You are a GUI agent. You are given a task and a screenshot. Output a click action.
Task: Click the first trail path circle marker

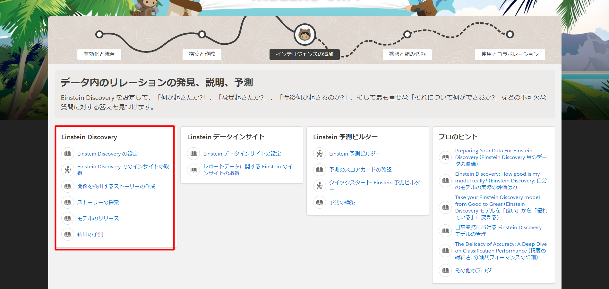click(99, 34)
